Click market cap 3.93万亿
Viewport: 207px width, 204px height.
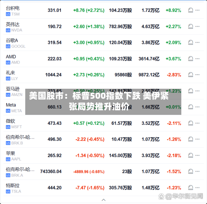pos(151,155)
